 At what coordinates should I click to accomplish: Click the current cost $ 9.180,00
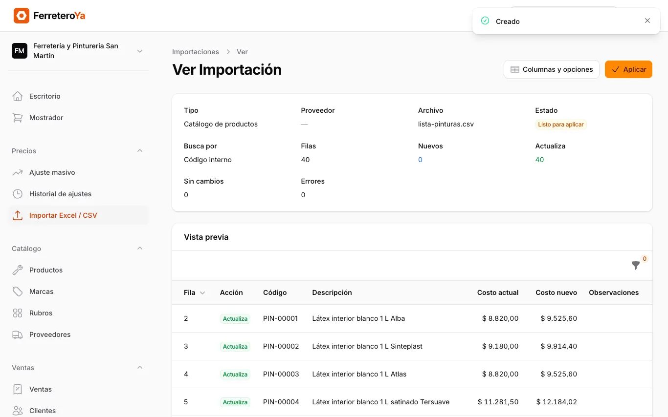pos(500,346)
